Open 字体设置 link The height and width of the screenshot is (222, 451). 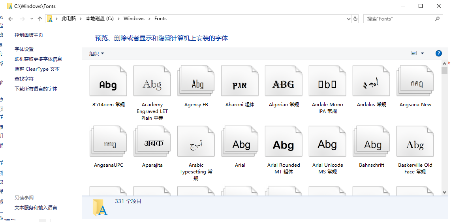point(24,49)
